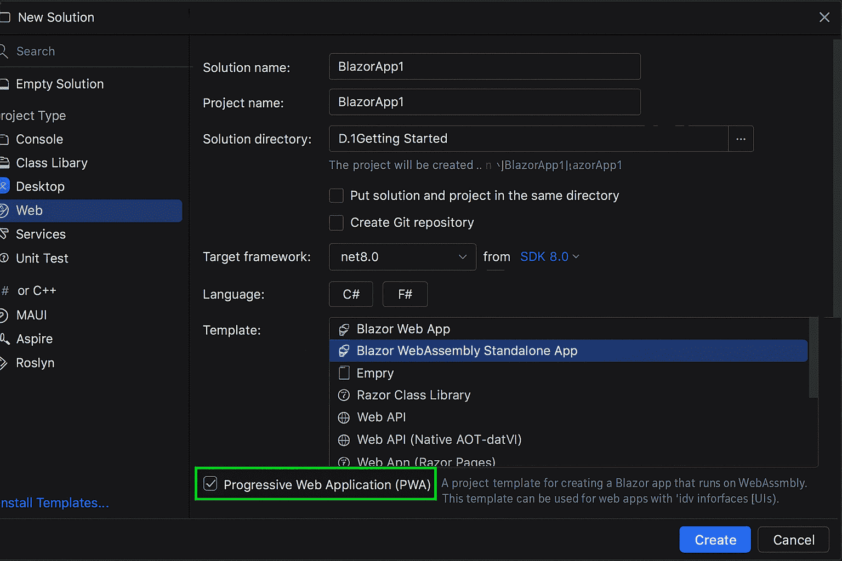Click the Project name input field

pos(485,102)
